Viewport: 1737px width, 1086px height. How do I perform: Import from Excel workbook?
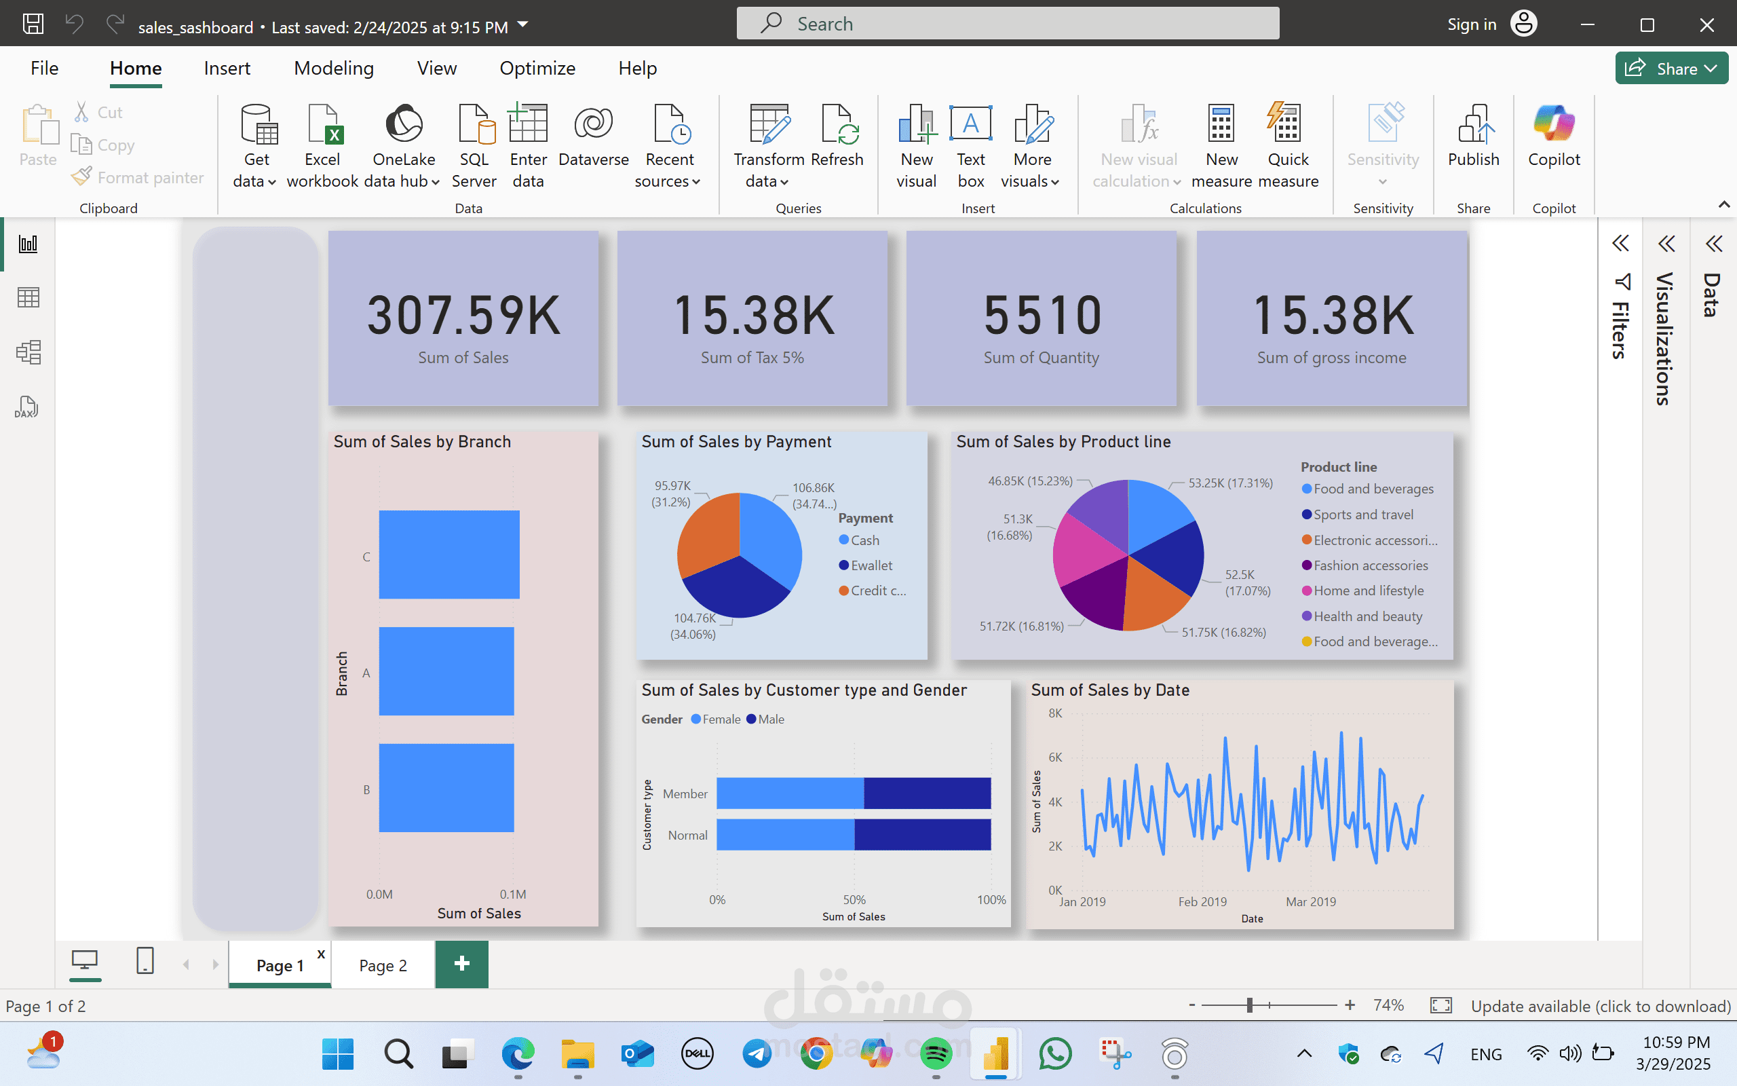click(322, 126)
